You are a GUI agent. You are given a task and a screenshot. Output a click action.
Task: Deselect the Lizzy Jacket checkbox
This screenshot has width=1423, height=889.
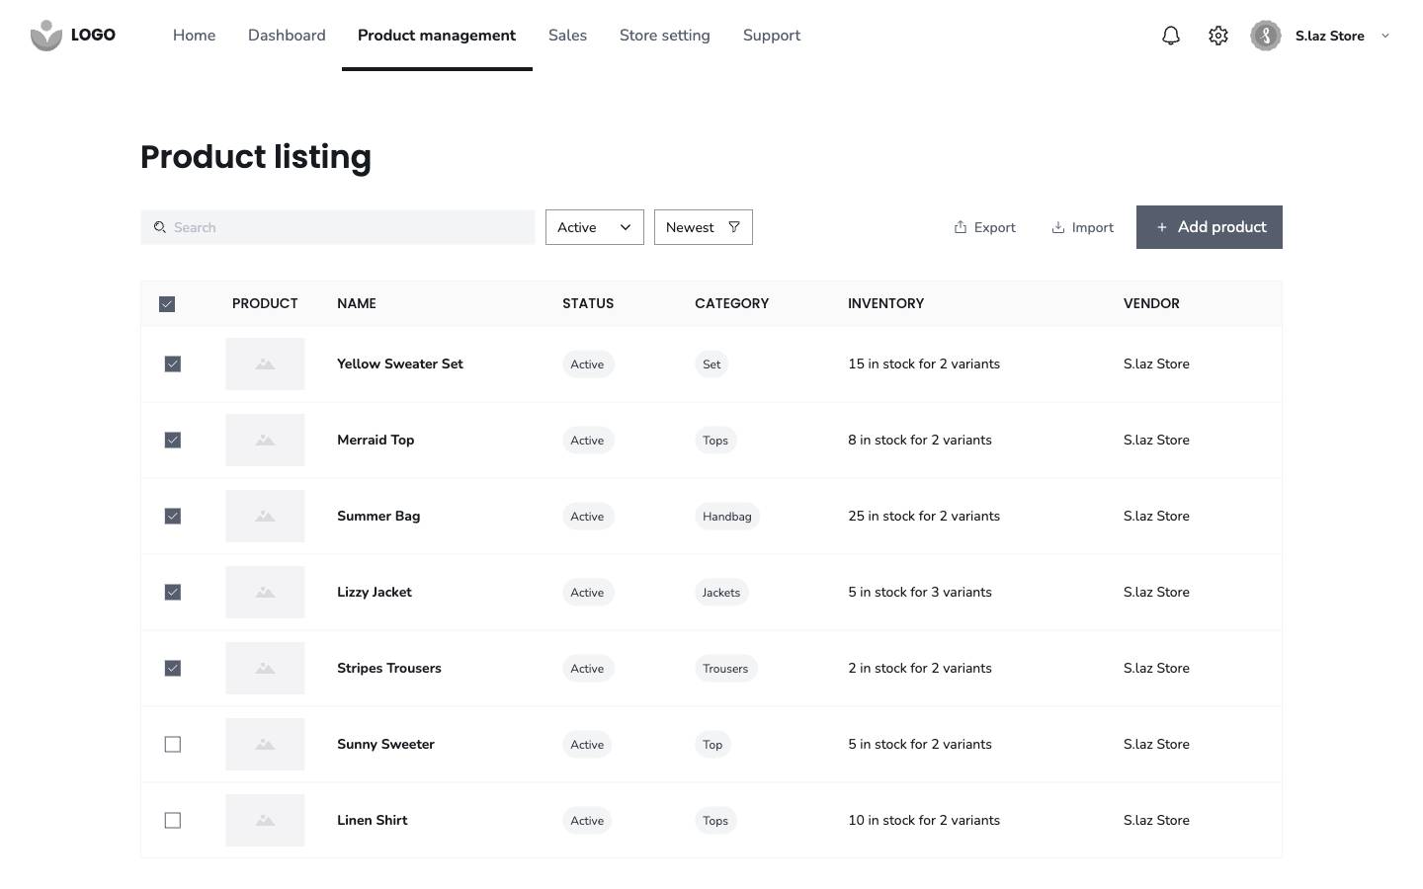173,593
